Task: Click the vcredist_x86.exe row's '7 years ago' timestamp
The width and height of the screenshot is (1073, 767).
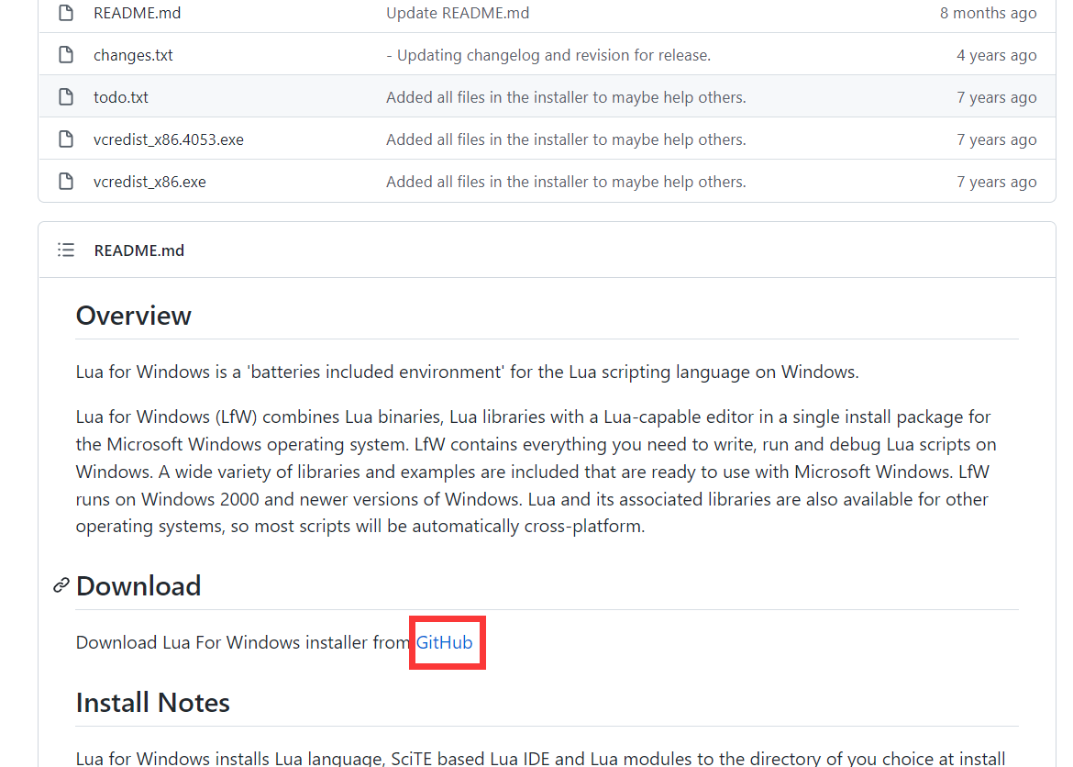Action: 996,182
